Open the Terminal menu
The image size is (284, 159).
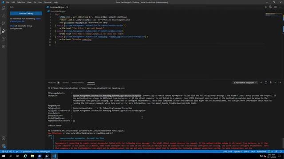48,2
